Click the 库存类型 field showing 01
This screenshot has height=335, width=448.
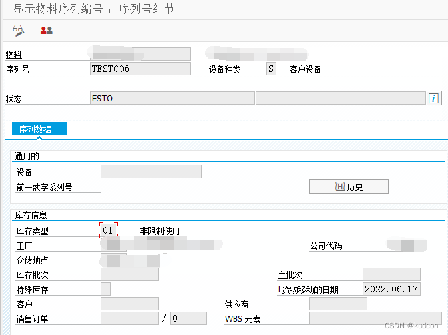click(108, 230)
